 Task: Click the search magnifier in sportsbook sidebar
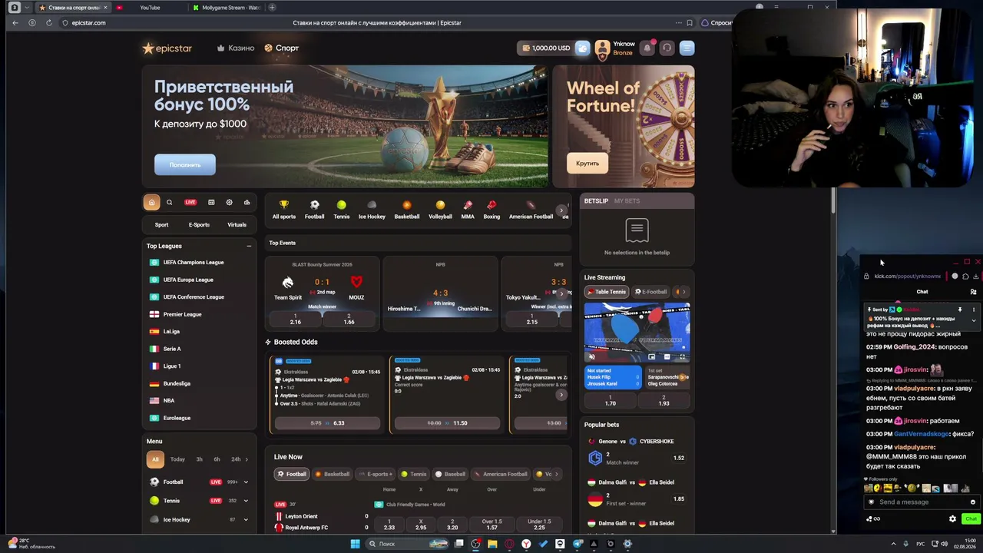[x=170, y=202]
